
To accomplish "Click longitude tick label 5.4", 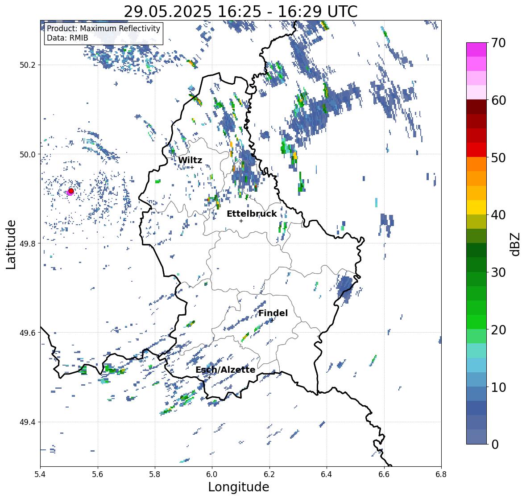I will tap(40, 474).
